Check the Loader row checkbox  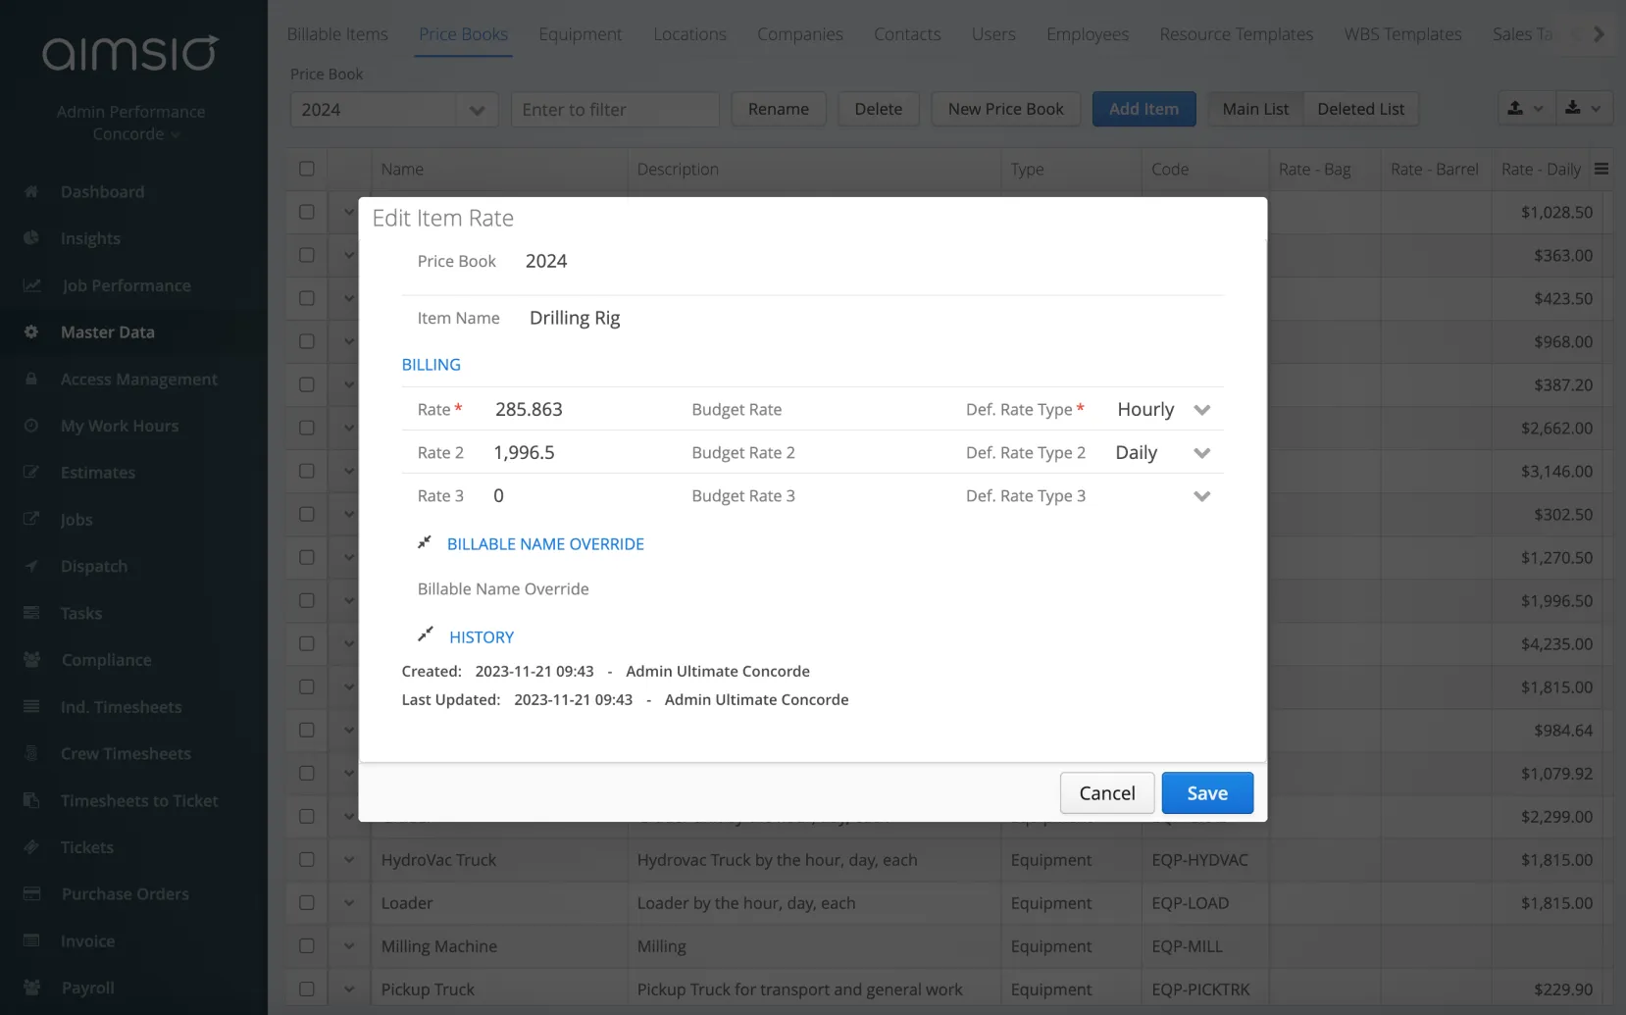point(307,902)
